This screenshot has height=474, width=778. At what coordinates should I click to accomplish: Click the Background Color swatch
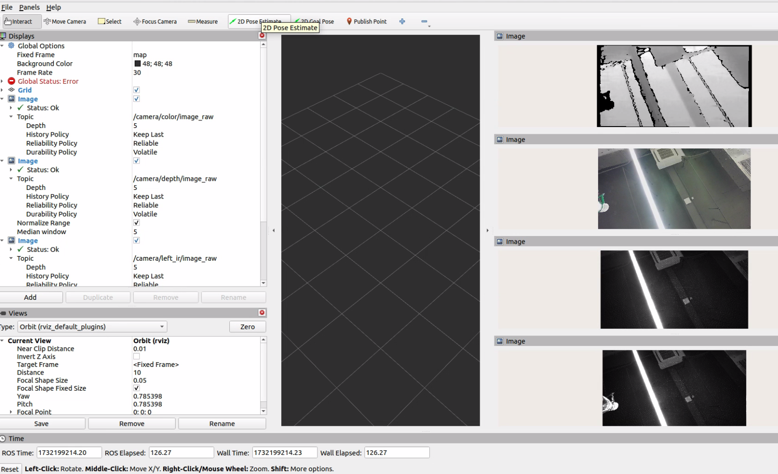point(138,64)
